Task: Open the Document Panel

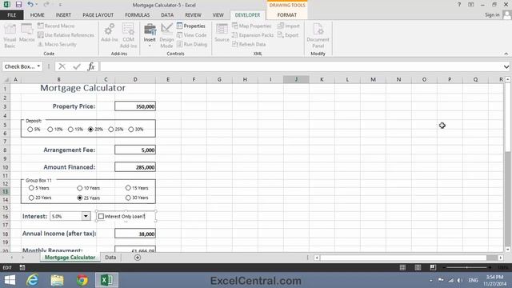Action: coord(318,35)
